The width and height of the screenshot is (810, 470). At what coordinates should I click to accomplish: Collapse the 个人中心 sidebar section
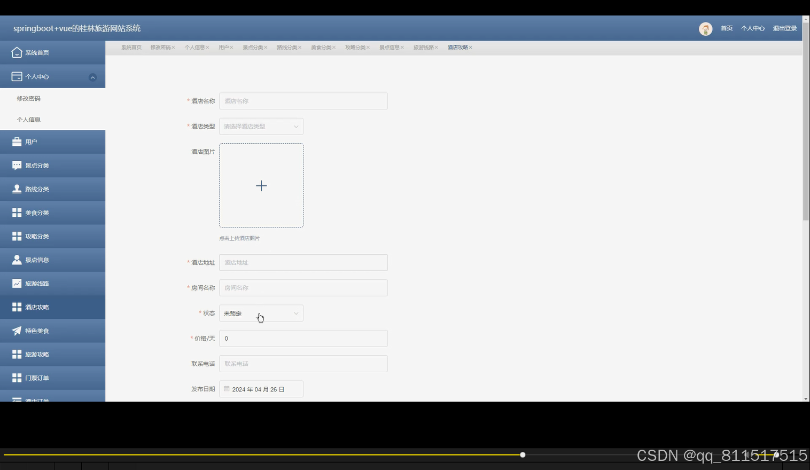point(92,76)
